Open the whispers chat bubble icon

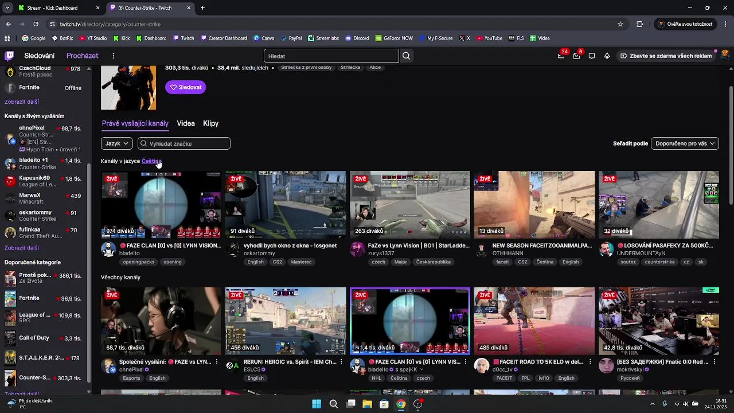[x=592, y=56]
